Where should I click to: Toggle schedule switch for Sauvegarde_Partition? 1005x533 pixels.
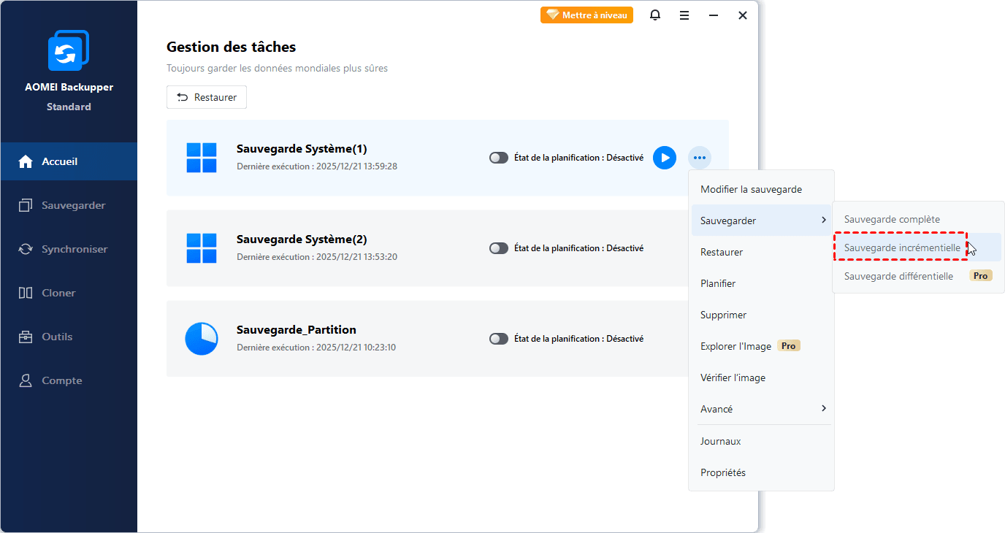(499, 339)
